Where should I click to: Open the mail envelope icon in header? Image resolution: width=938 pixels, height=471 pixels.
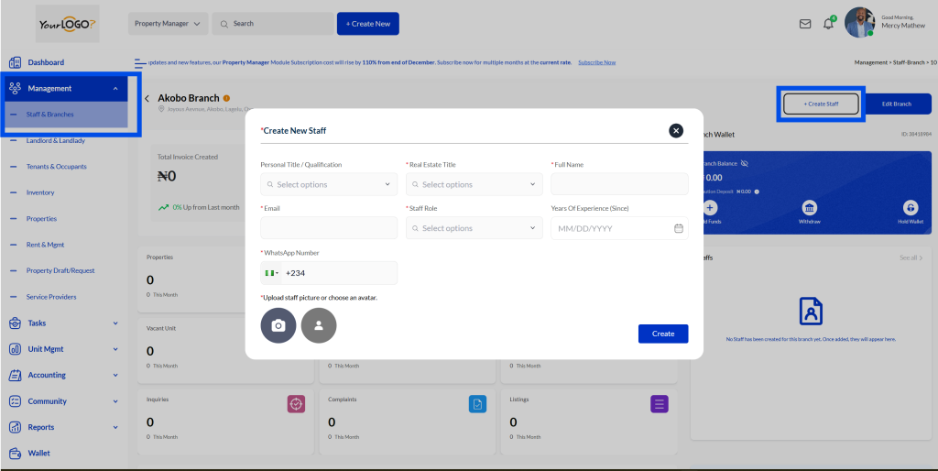805,24
